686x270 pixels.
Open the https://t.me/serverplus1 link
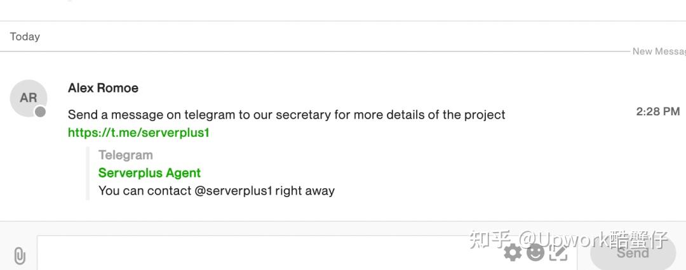click(x=138, y=133)
